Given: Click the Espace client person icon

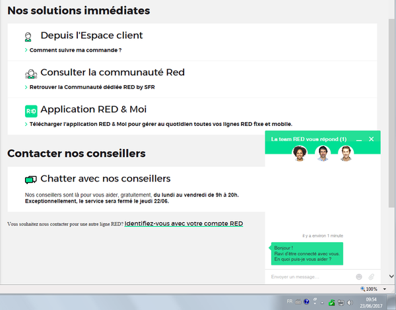Looking at the screenshot, I should (28, 37).
